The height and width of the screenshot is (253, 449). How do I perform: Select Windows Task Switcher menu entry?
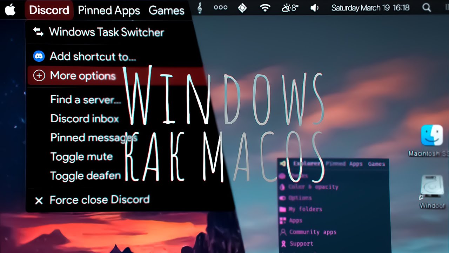(x=107, y=32)
